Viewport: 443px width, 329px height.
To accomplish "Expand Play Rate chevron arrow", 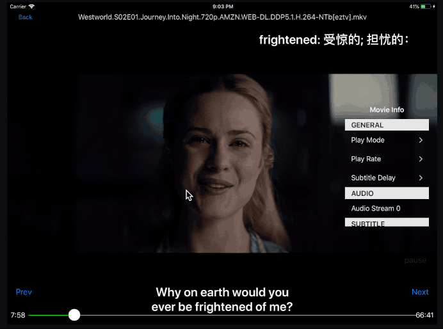I will [x=421, y=159].
